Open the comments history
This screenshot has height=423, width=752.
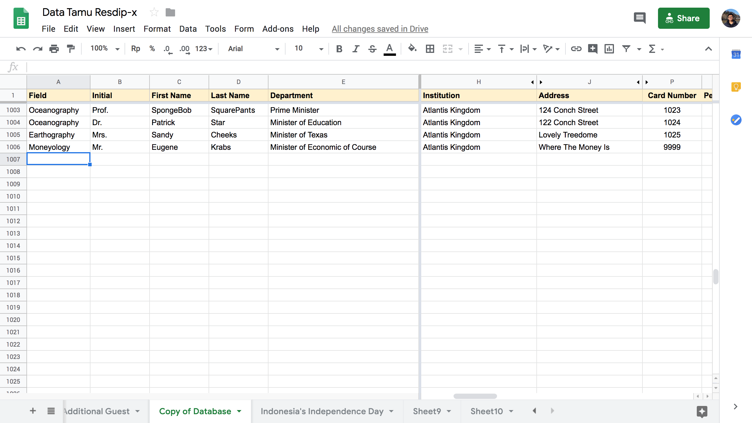(640, 18)
